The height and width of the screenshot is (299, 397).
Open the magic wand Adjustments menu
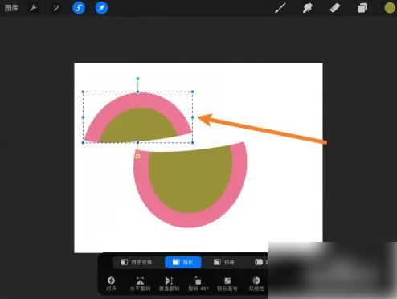(x=56, y=8)
